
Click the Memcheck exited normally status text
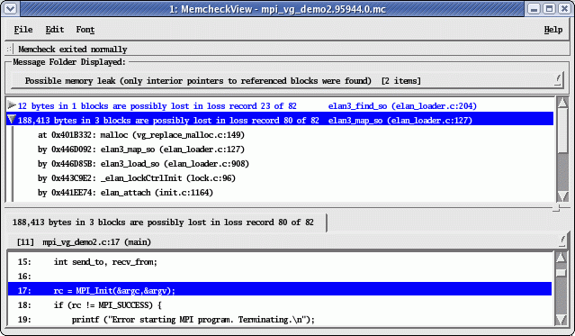point(73,50)
